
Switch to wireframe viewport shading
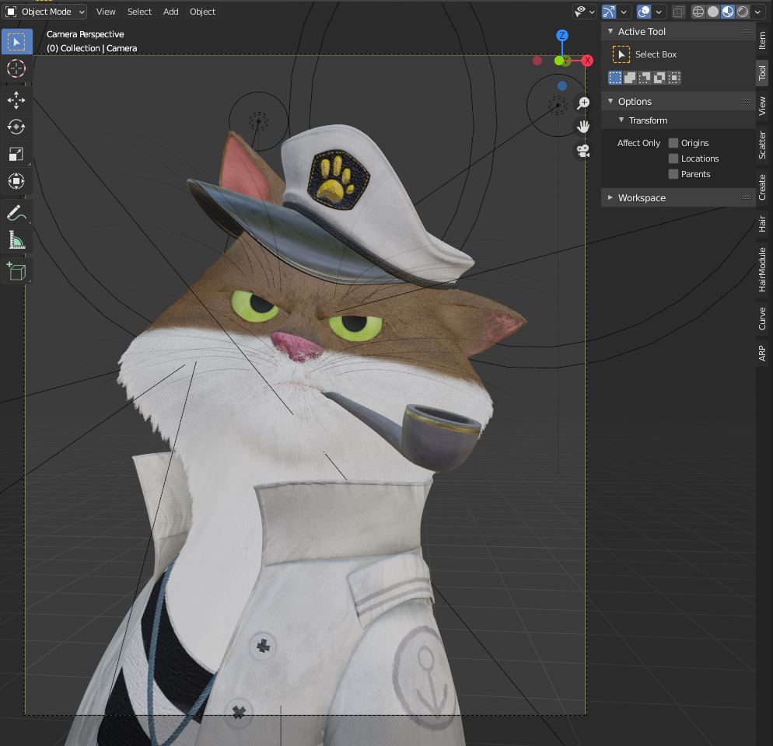(698, 12)
